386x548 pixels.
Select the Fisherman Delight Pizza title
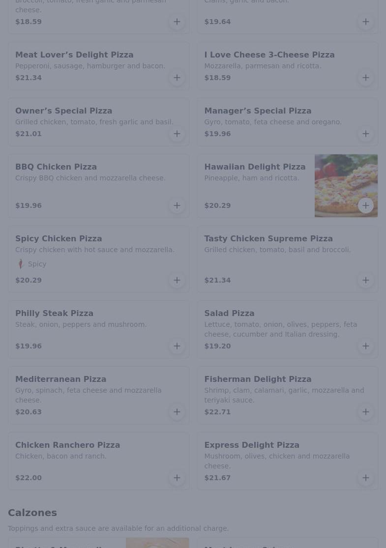[x=258, y=379]
